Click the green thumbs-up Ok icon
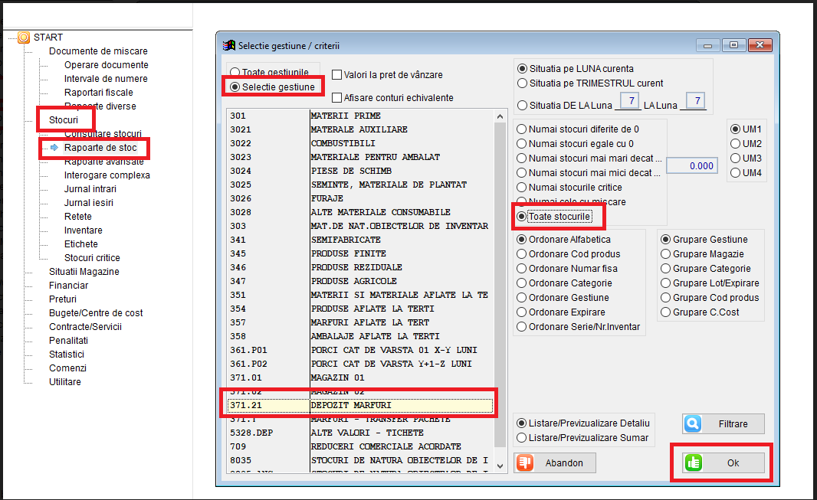Screen dimensions: 817x500 (694, 462)
